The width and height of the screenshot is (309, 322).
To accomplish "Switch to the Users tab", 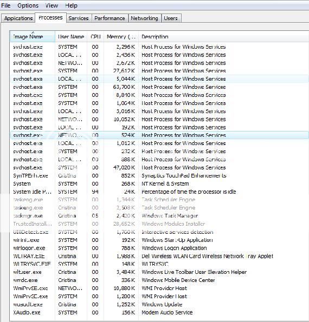I will pos(171,18).
